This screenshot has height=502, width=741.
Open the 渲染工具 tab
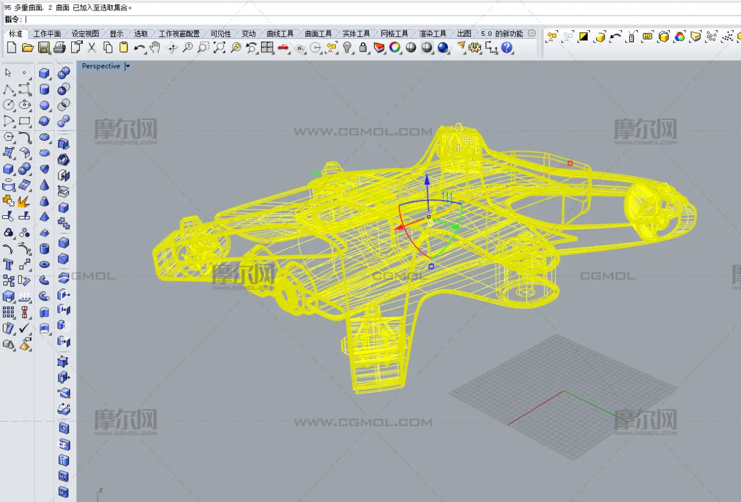(x=432, y=34)
